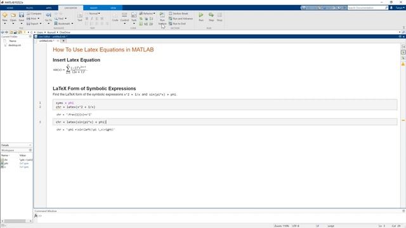406x228 pixels.
Task: Open the Find dropdown arrow
Action: click(x=65, y=18)
